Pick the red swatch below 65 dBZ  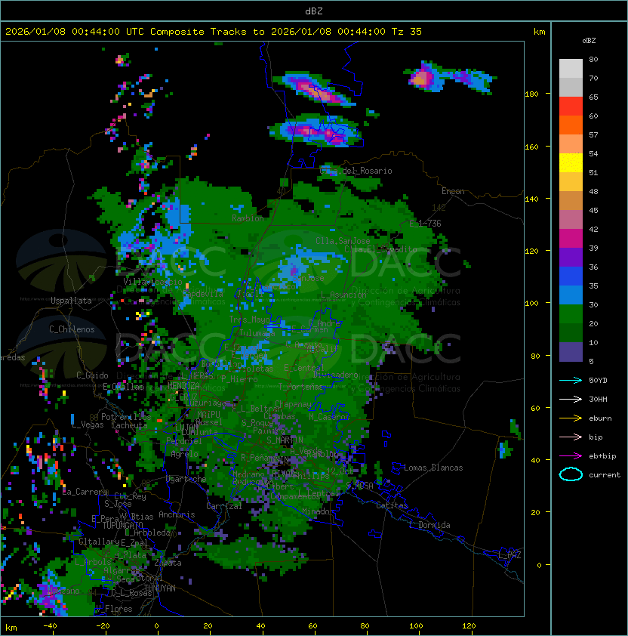pos(571,107)
